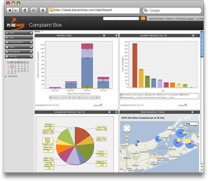Click the Monthly Totals header icon right of the title
The height and width of the screenshot is (181, 208).
click(104, 35)
